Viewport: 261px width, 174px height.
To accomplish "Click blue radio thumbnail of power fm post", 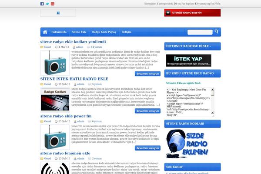I will [55, 137].
